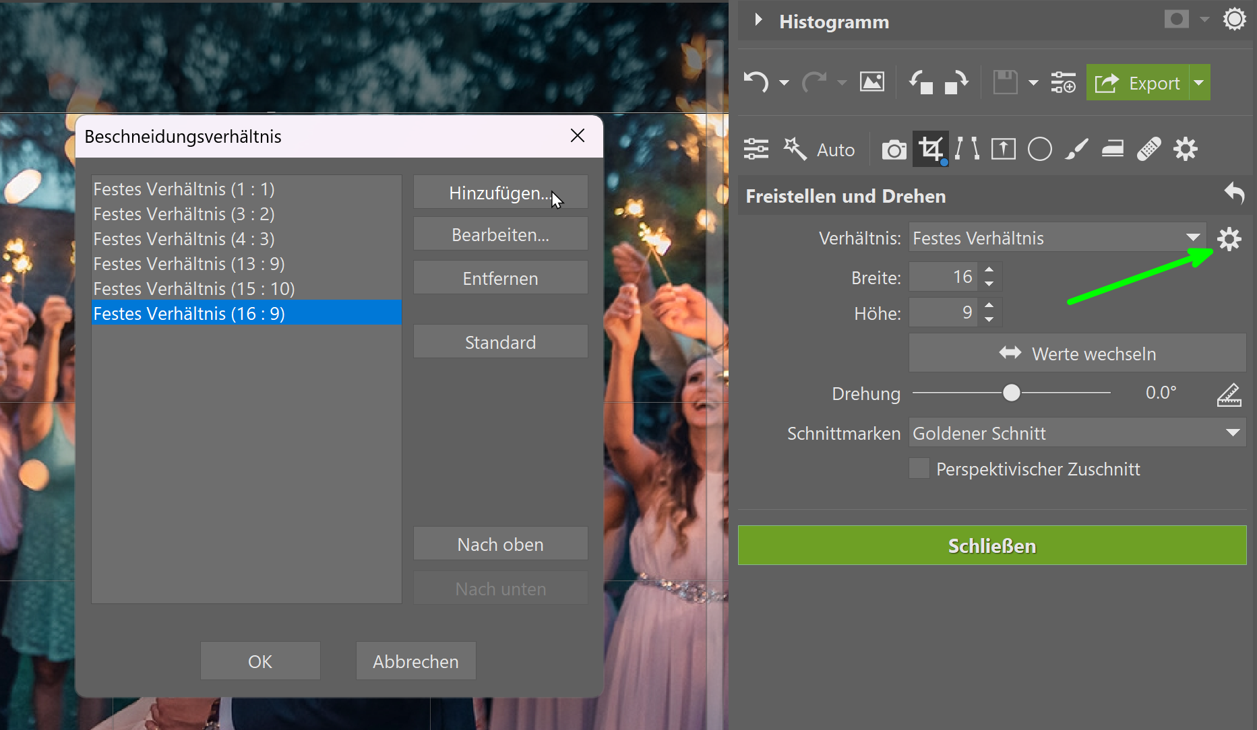The height and width of the screenshot is (730, 1257).
Task: Select the retouching bandage tool
Action: pyautogui.click(x=1149, y=149)
